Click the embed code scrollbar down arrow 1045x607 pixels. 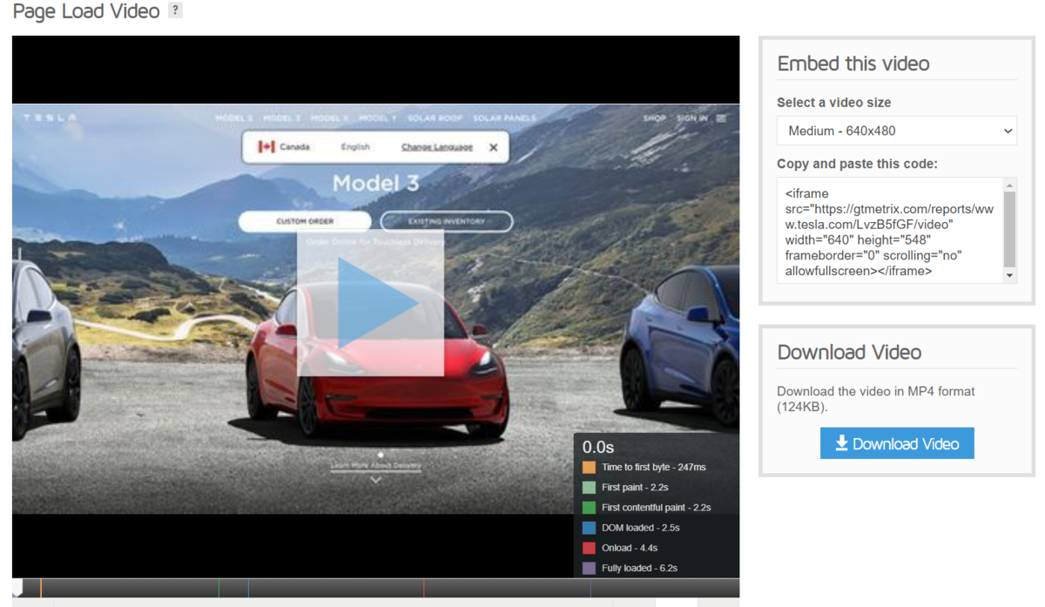point(1010,275)
